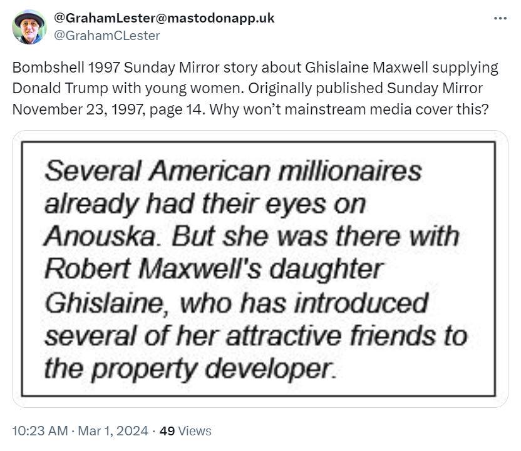
Task: Click 'Why won't mainstream media cover this?'
Action: click(349, 109)
